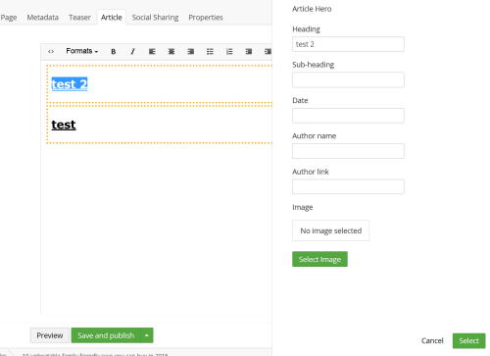Decrease indent in editor toolbar

tap(249, 51)
